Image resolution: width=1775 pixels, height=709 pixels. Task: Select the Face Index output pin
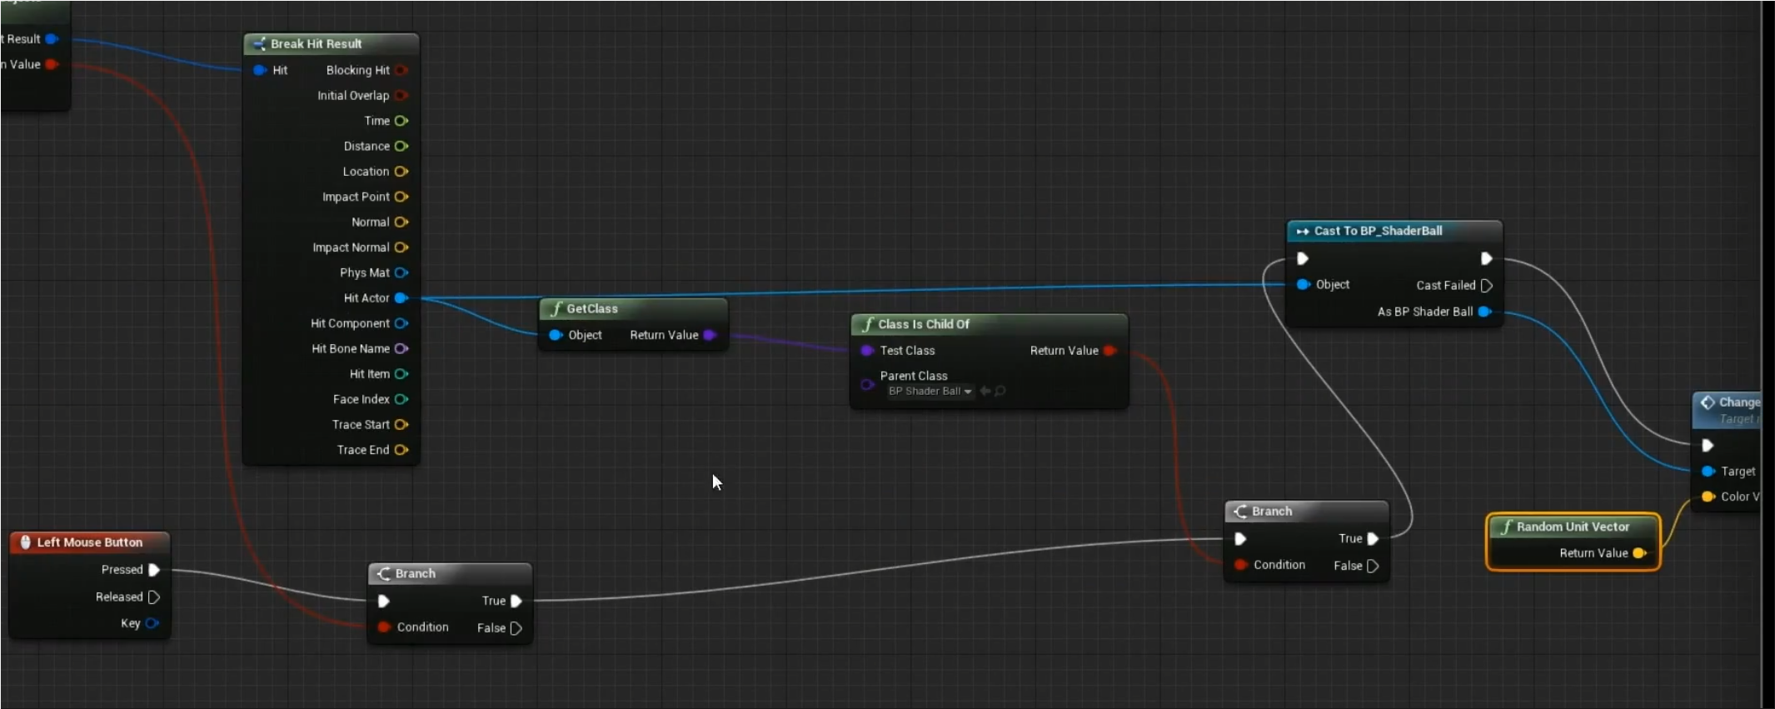click(x=401, y=399)
